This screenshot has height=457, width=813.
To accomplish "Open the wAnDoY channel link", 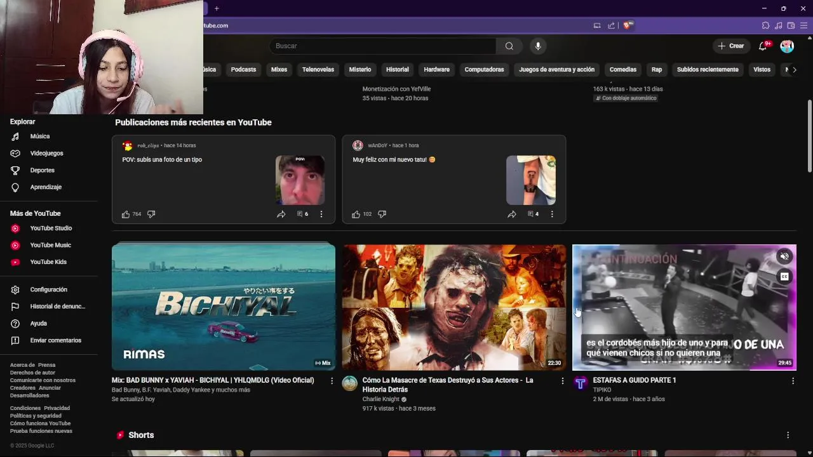I will tap(377, 145).
